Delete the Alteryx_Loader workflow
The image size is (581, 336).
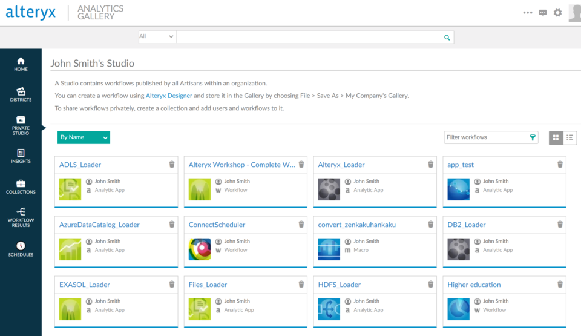tap(430, 164)
